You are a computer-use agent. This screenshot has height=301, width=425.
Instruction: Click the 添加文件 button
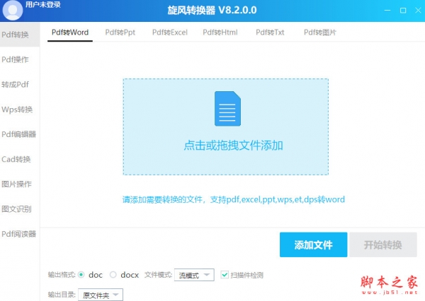[313, 244]
